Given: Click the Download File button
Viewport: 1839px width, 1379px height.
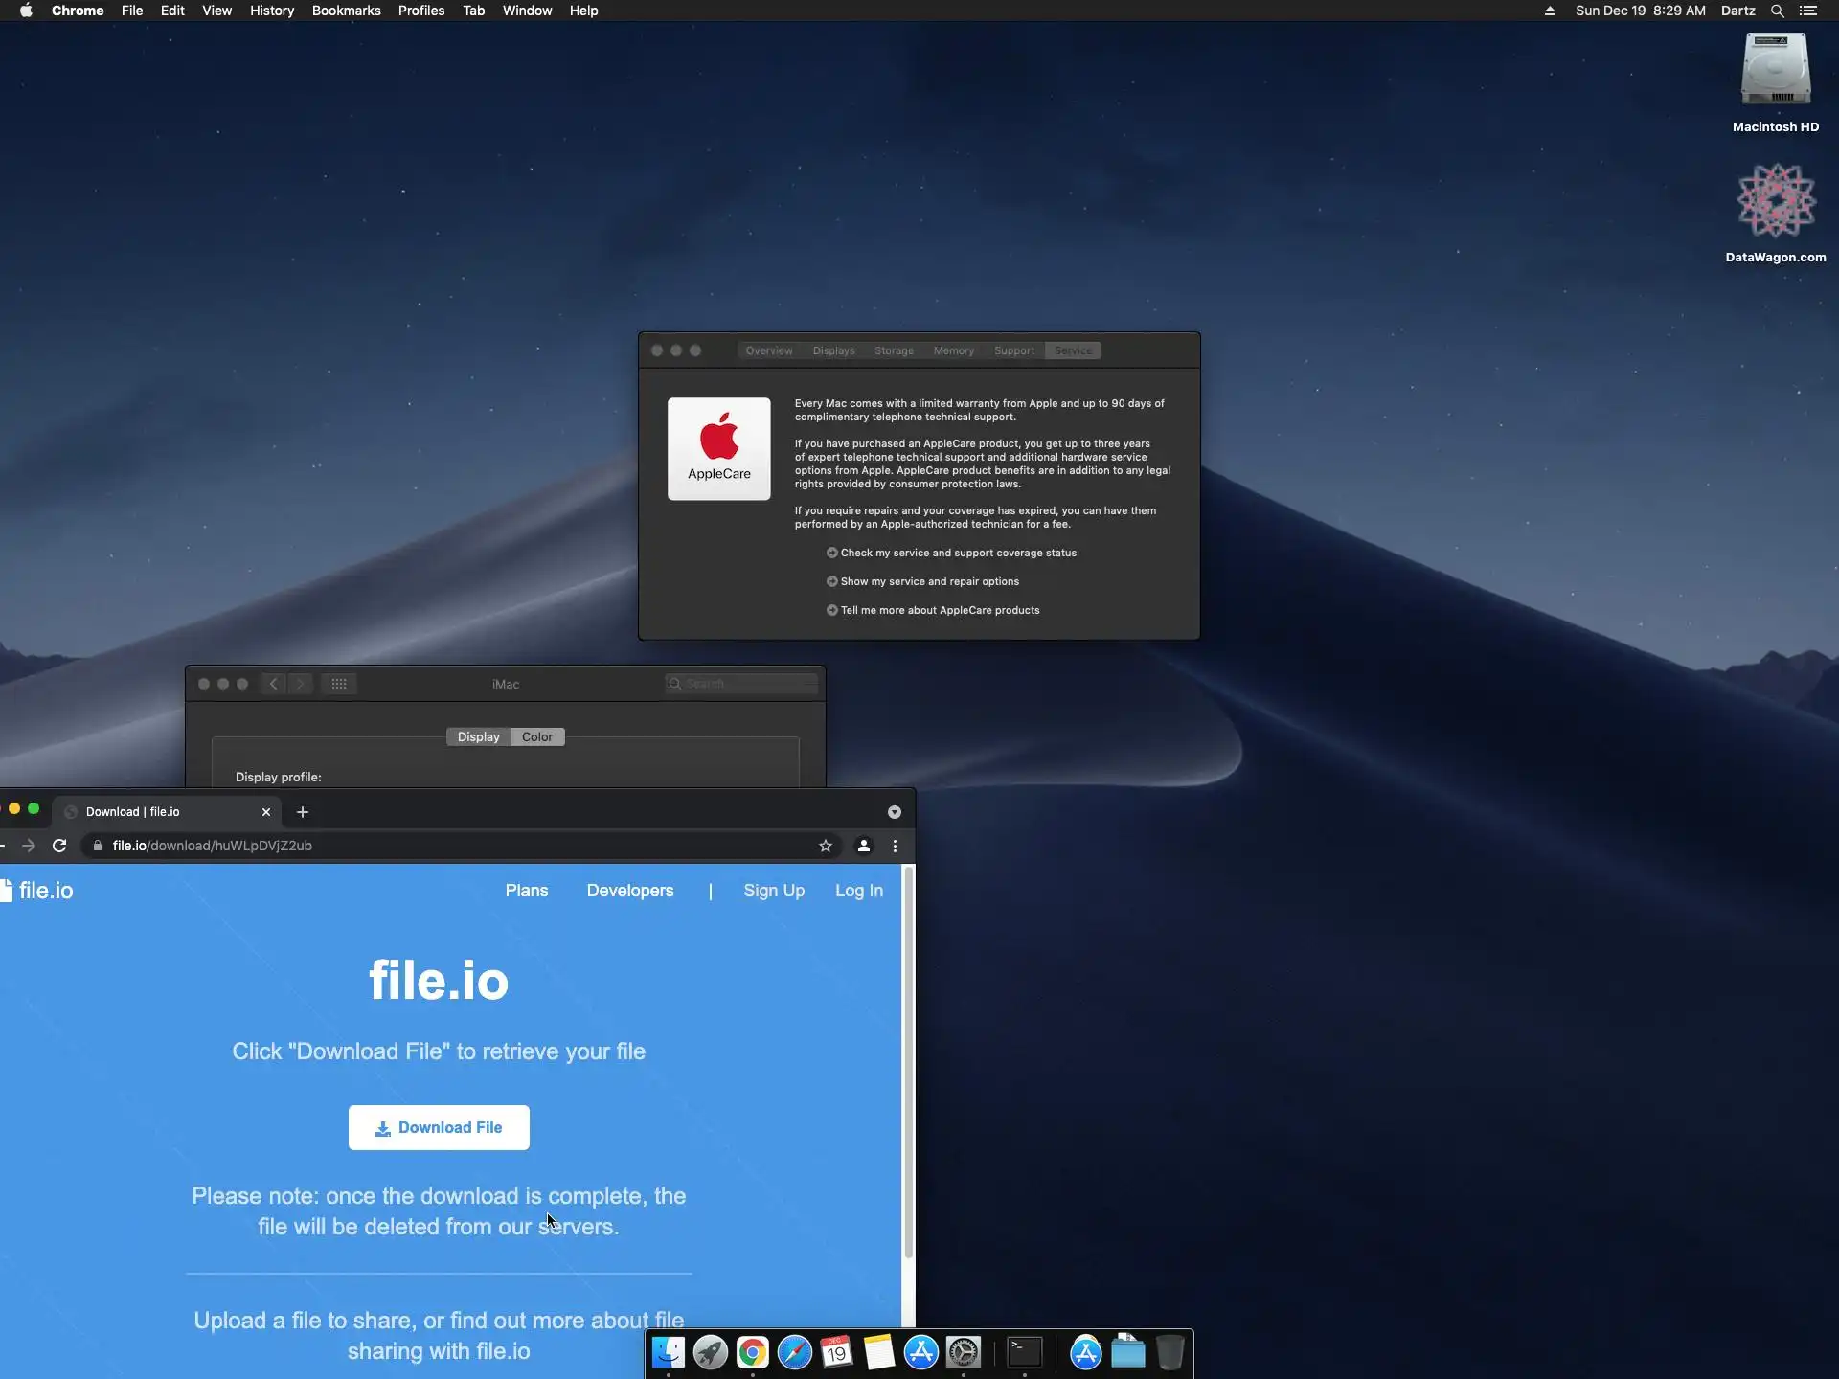Looking at the screenshot, I should 439,1127.
